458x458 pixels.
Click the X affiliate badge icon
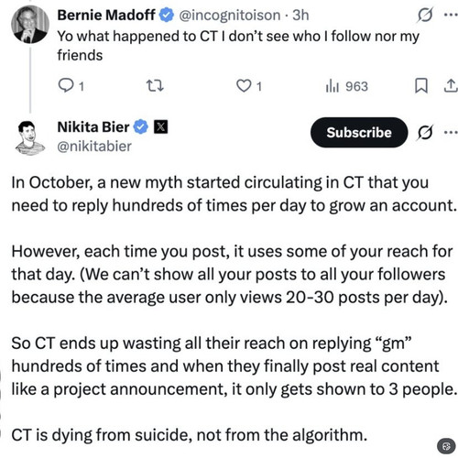point(160,127)
